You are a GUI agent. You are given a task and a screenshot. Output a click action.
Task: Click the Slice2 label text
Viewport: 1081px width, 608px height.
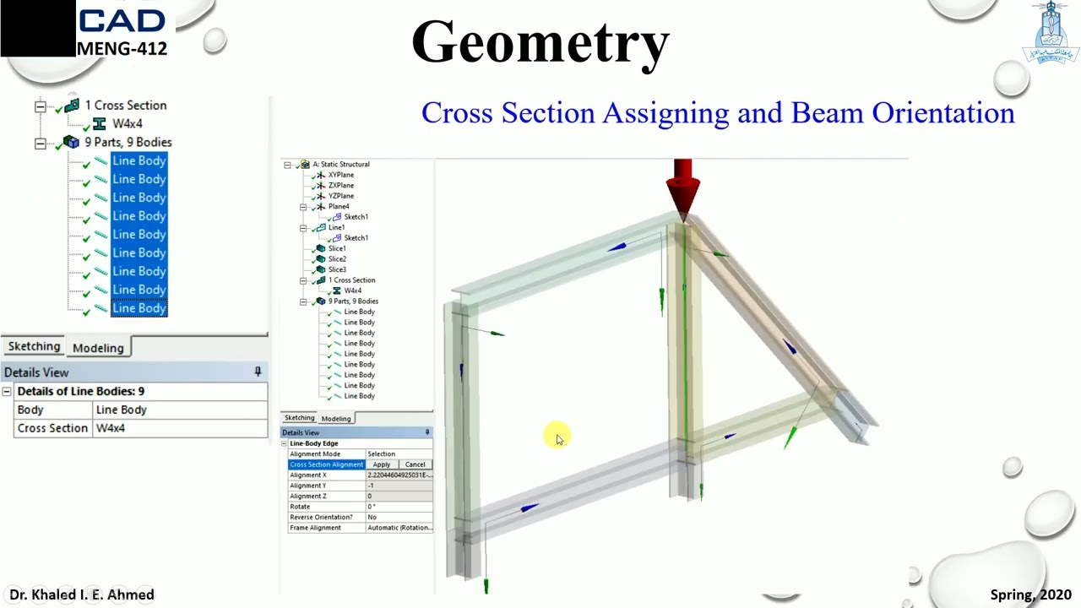[x=337, y=259]
